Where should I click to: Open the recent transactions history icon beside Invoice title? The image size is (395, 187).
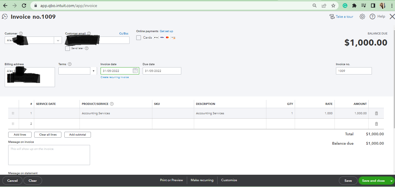tap(5, 17)
